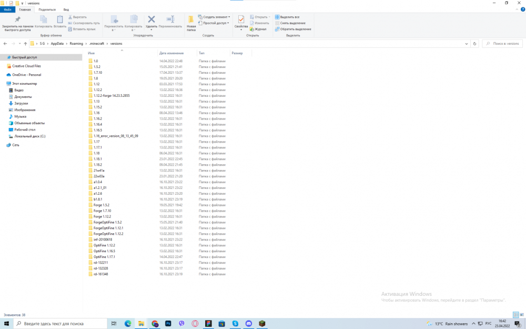
Task: Open Microsoft Edge from the taskbar
Action: 128,323
